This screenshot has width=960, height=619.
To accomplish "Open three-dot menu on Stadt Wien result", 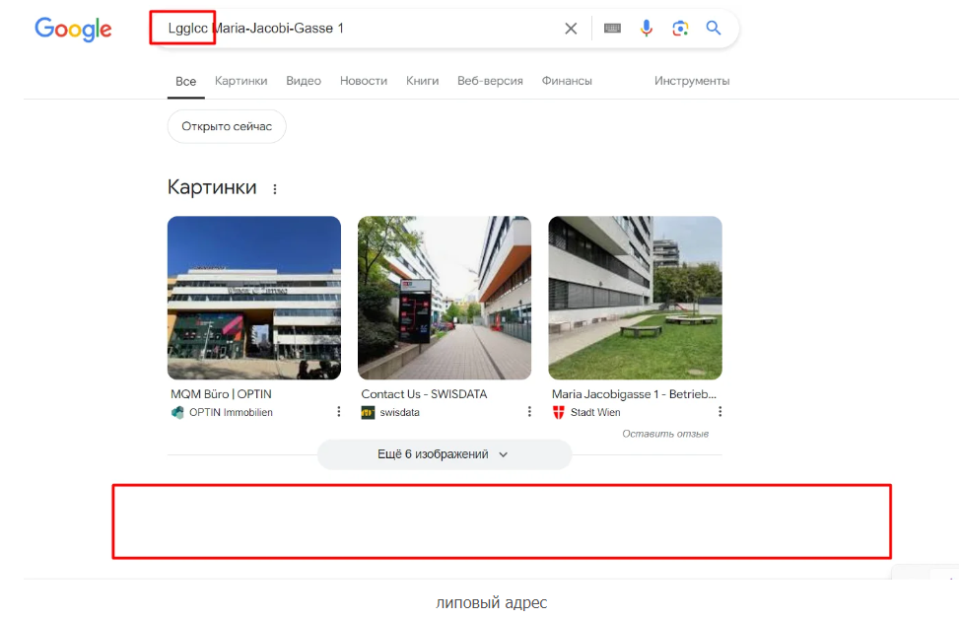I will 720,411.
